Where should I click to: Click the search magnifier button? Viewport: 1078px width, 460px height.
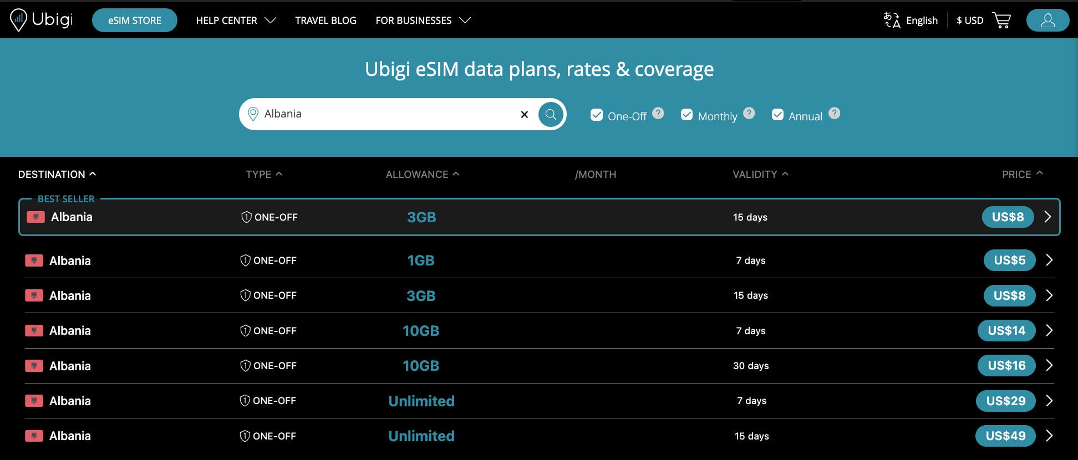click(x=551, y=114)
